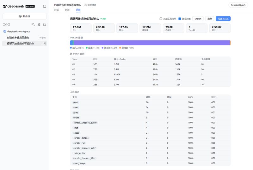253x170 pixels.
Task: Click the 17.2M 缓存读 stat card
Action: [x=150, y=28]
